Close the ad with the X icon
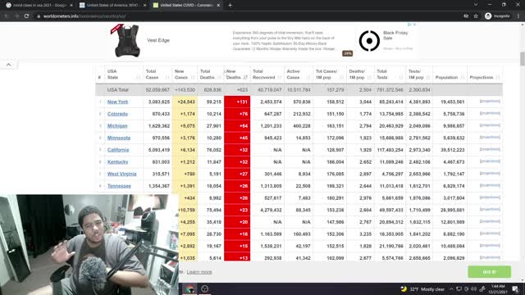Screen dimensions: 525x295 pos(414,25)
